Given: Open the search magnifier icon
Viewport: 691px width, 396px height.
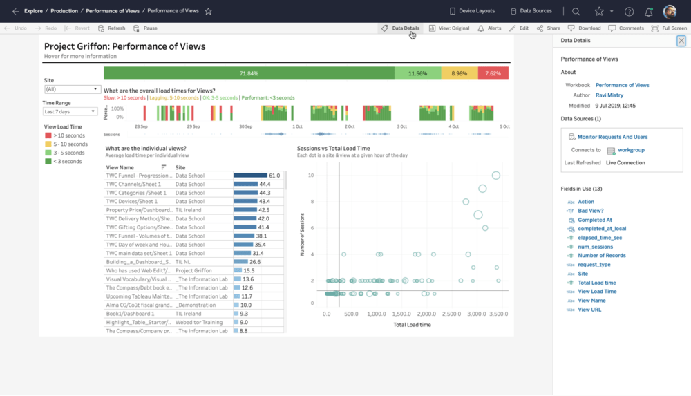Looking at the screenshot, I should coord(576,11).
